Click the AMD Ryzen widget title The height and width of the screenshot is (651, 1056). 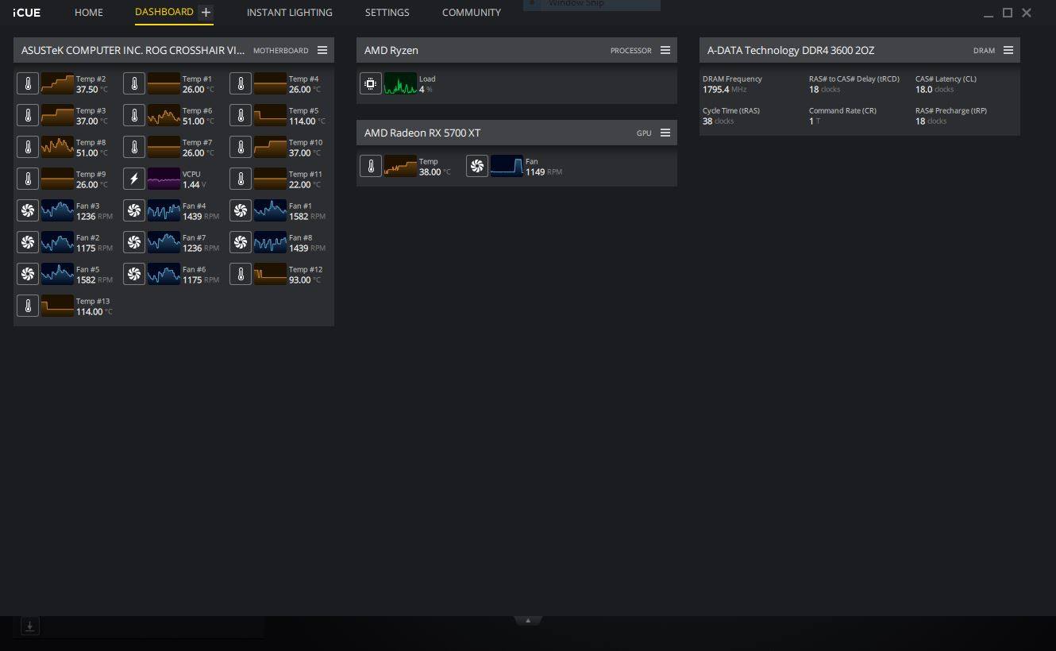coord(391,50)
